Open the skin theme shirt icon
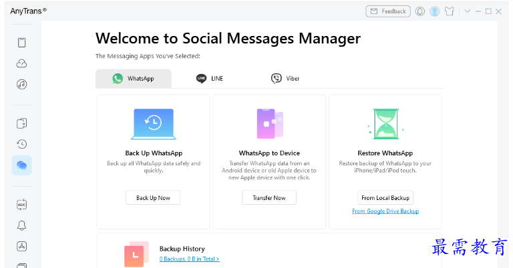Screen dimensions: 513x268 [x=450, y=11]
